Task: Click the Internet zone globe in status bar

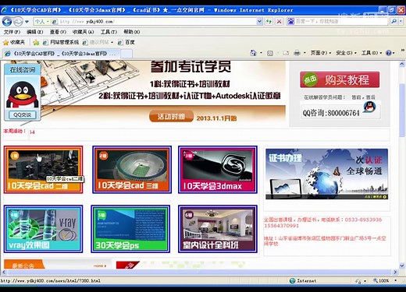Action: click(x=293, y=280)
